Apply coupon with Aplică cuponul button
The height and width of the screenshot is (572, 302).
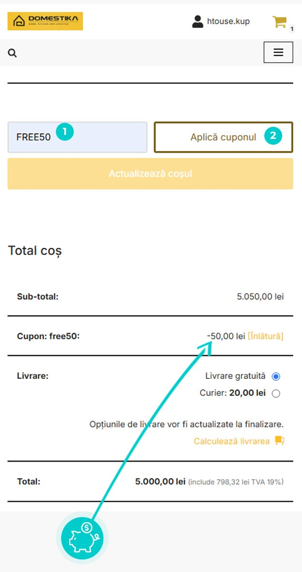pos(223,137)
